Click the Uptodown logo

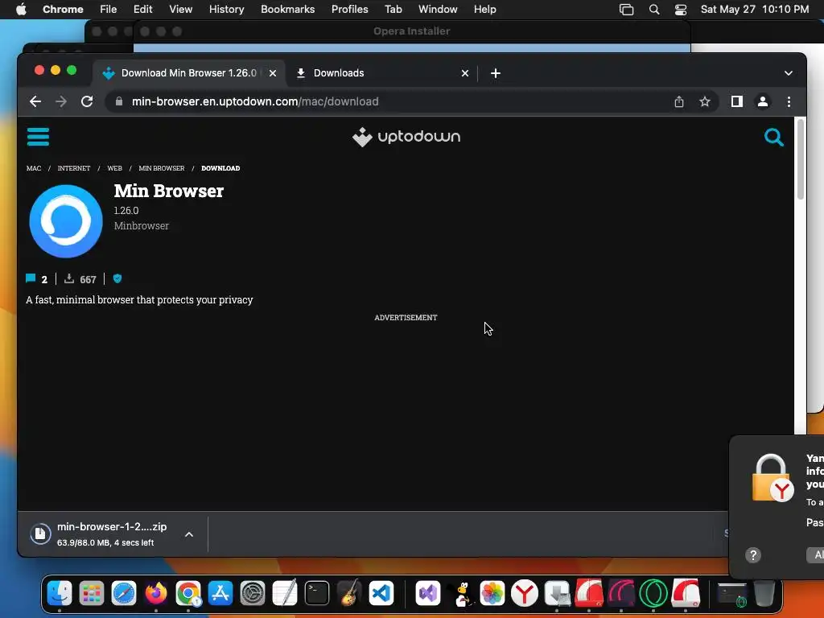(406, 137)
